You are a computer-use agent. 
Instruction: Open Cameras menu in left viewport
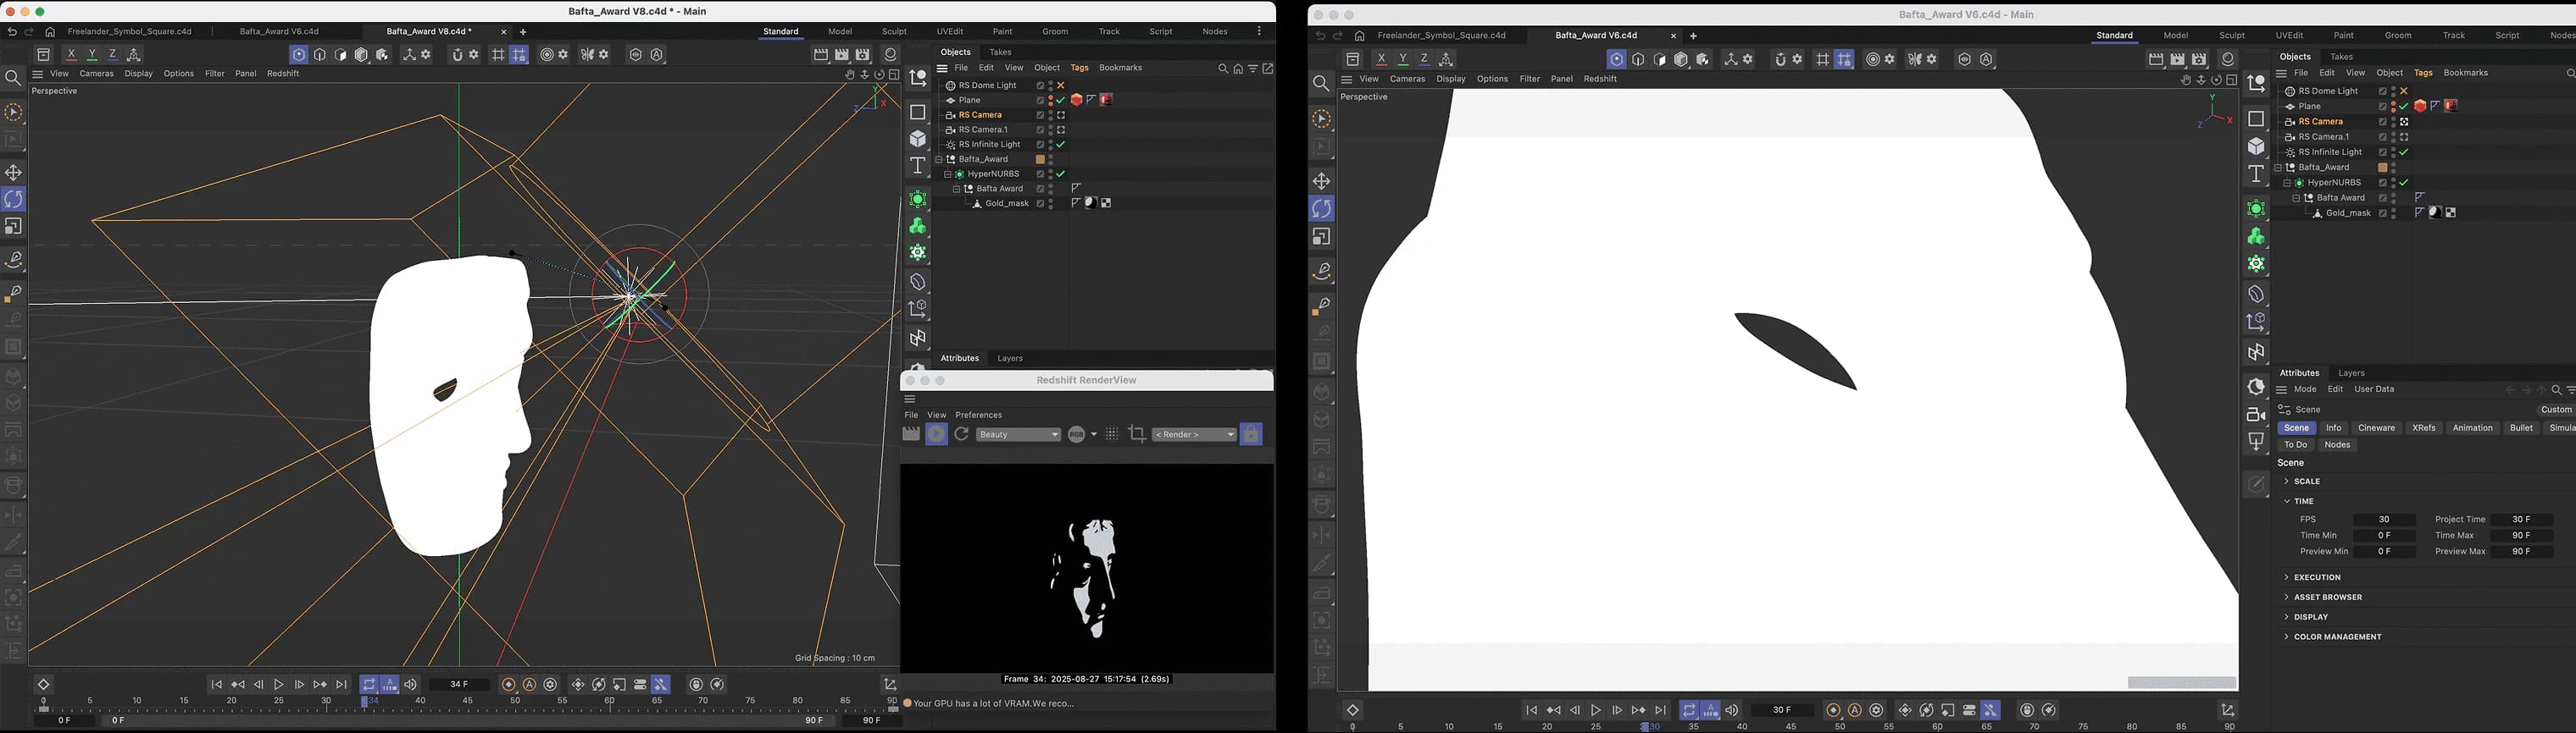tap(97, 74)
